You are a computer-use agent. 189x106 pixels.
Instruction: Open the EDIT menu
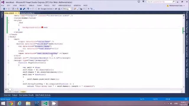pyautogui.click(x=9, y=6)
